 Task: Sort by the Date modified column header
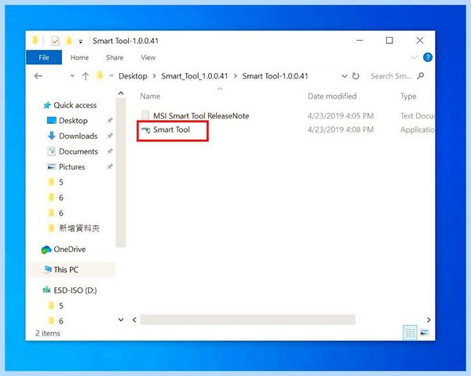332,96
